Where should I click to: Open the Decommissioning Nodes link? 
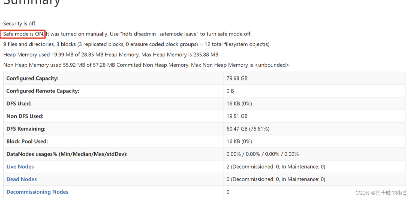37,192
